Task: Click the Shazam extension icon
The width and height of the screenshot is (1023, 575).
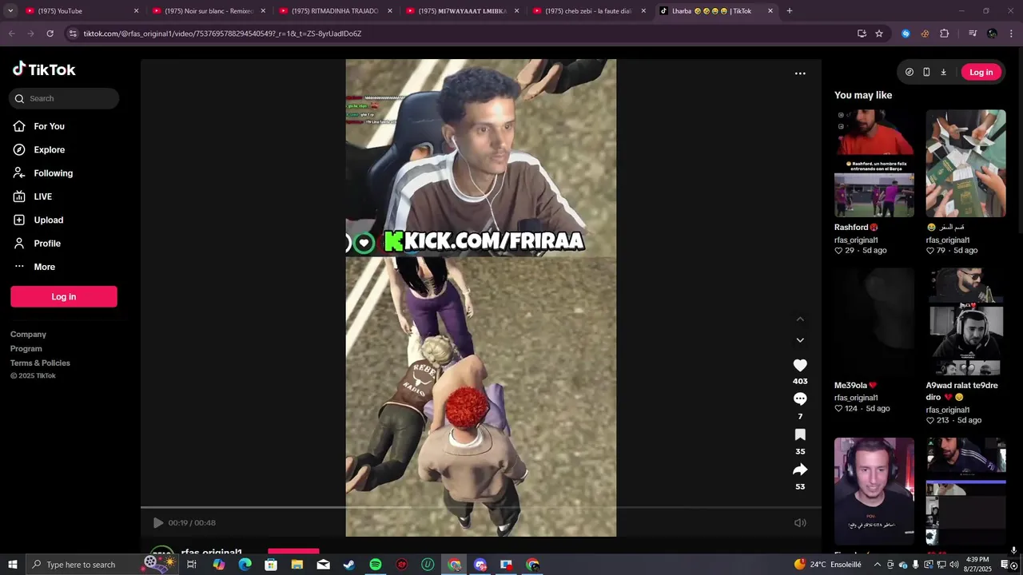Action: click(906, 34)
